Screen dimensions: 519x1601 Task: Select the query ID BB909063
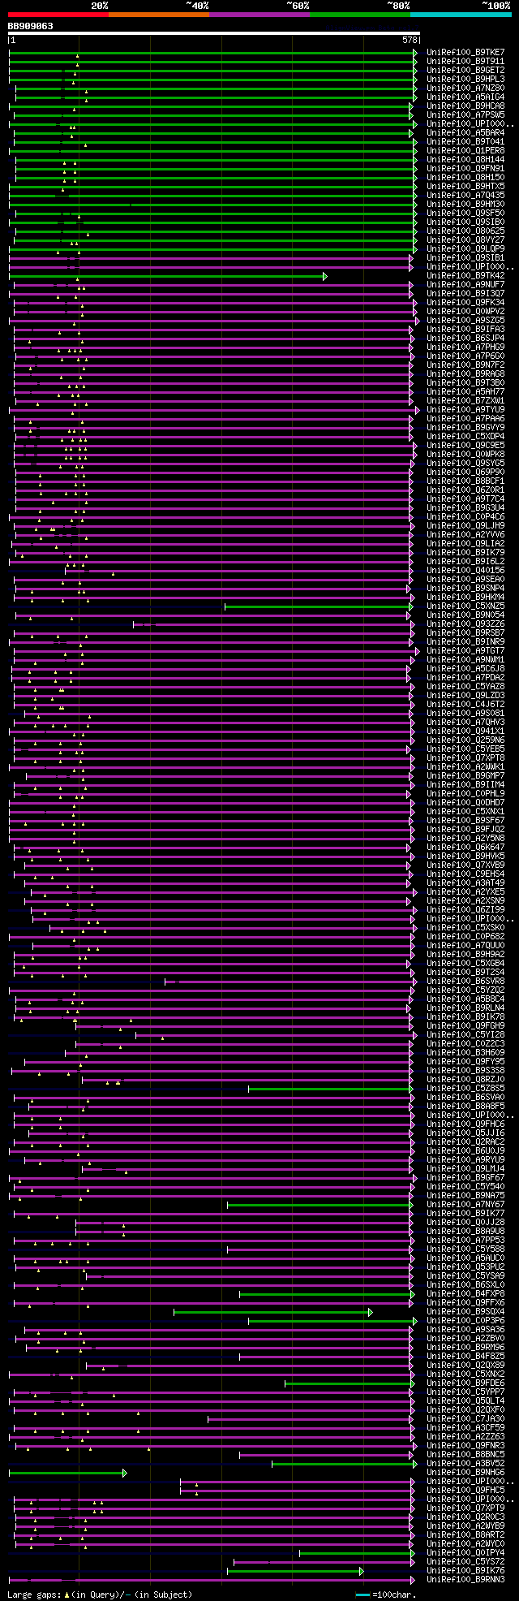point(31,26)
